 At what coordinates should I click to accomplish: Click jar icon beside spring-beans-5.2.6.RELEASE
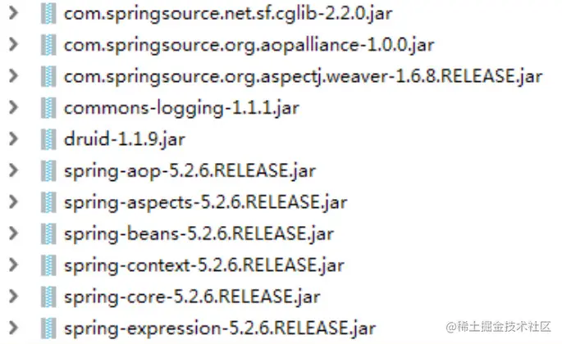tap(48, 233)
